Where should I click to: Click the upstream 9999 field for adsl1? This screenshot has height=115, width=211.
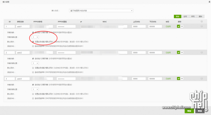coord(139,27)
